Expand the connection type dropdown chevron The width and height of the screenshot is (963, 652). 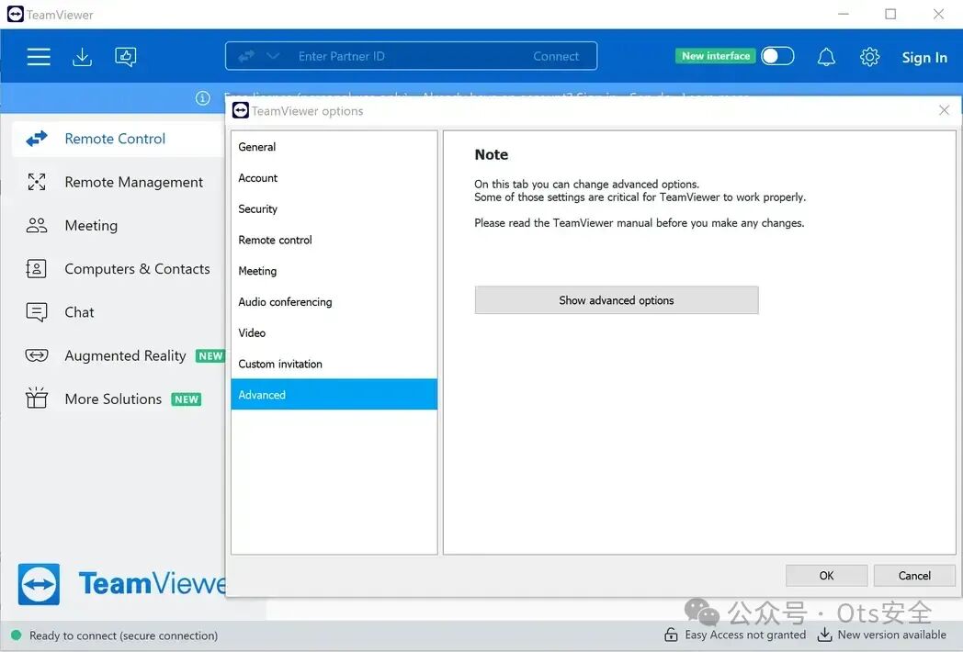coord(273,57)
